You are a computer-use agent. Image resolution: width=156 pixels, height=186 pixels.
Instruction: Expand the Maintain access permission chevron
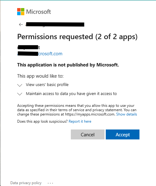[20, 94]
